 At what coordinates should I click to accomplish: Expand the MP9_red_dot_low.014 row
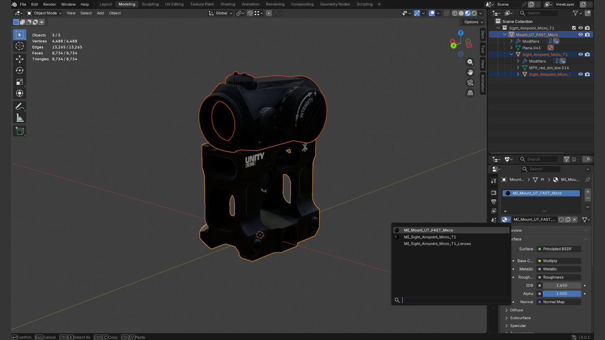click(x=518, y=68)
